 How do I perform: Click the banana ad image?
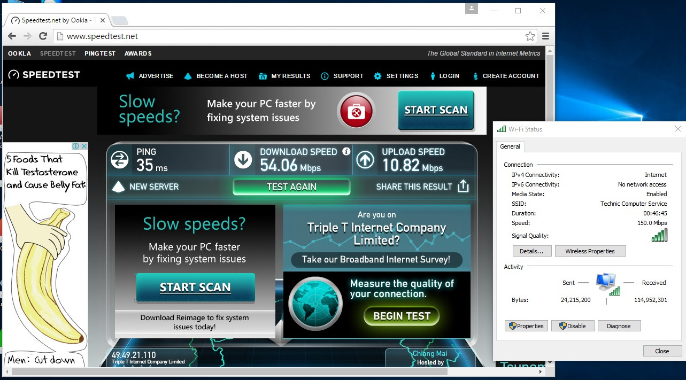(46, 254)
